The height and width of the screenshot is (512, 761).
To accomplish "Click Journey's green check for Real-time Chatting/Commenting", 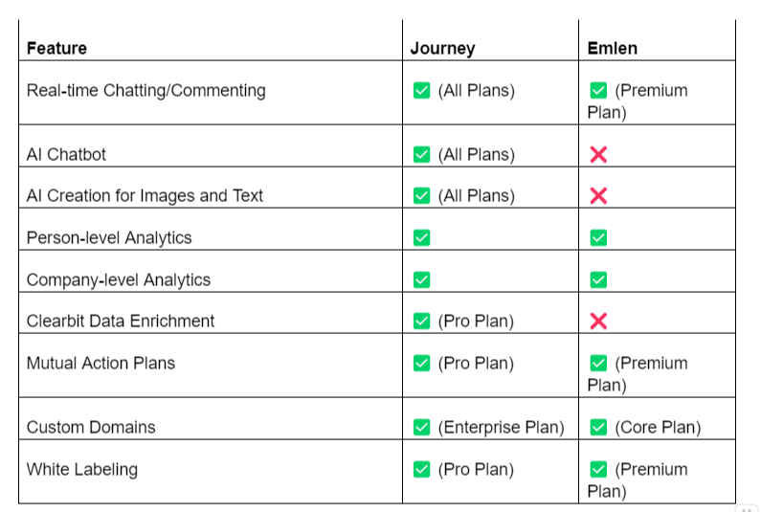I will pyautogui.click(x=421, y=91).
